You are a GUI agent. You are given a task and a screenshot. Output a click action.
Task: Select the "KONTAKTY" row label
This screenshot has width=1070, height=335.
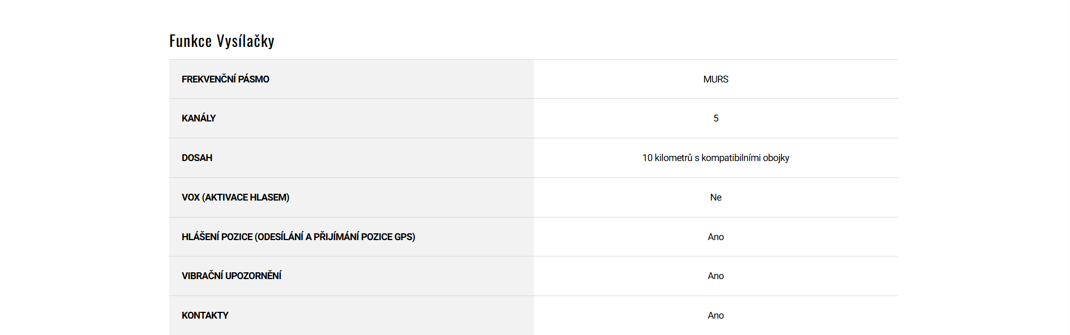click(x=205, y=316)
